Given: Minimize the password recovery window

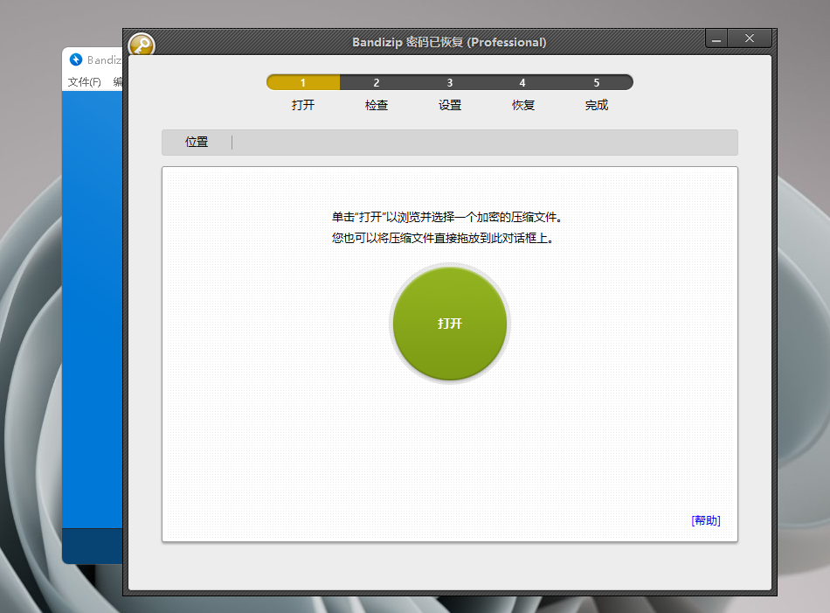Looking at the screenshot, I should [716, 38].
